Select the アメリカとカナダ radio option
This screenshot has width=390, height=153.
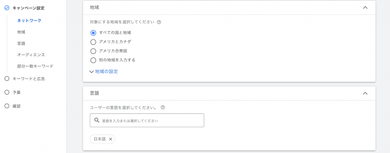point(93,42)
